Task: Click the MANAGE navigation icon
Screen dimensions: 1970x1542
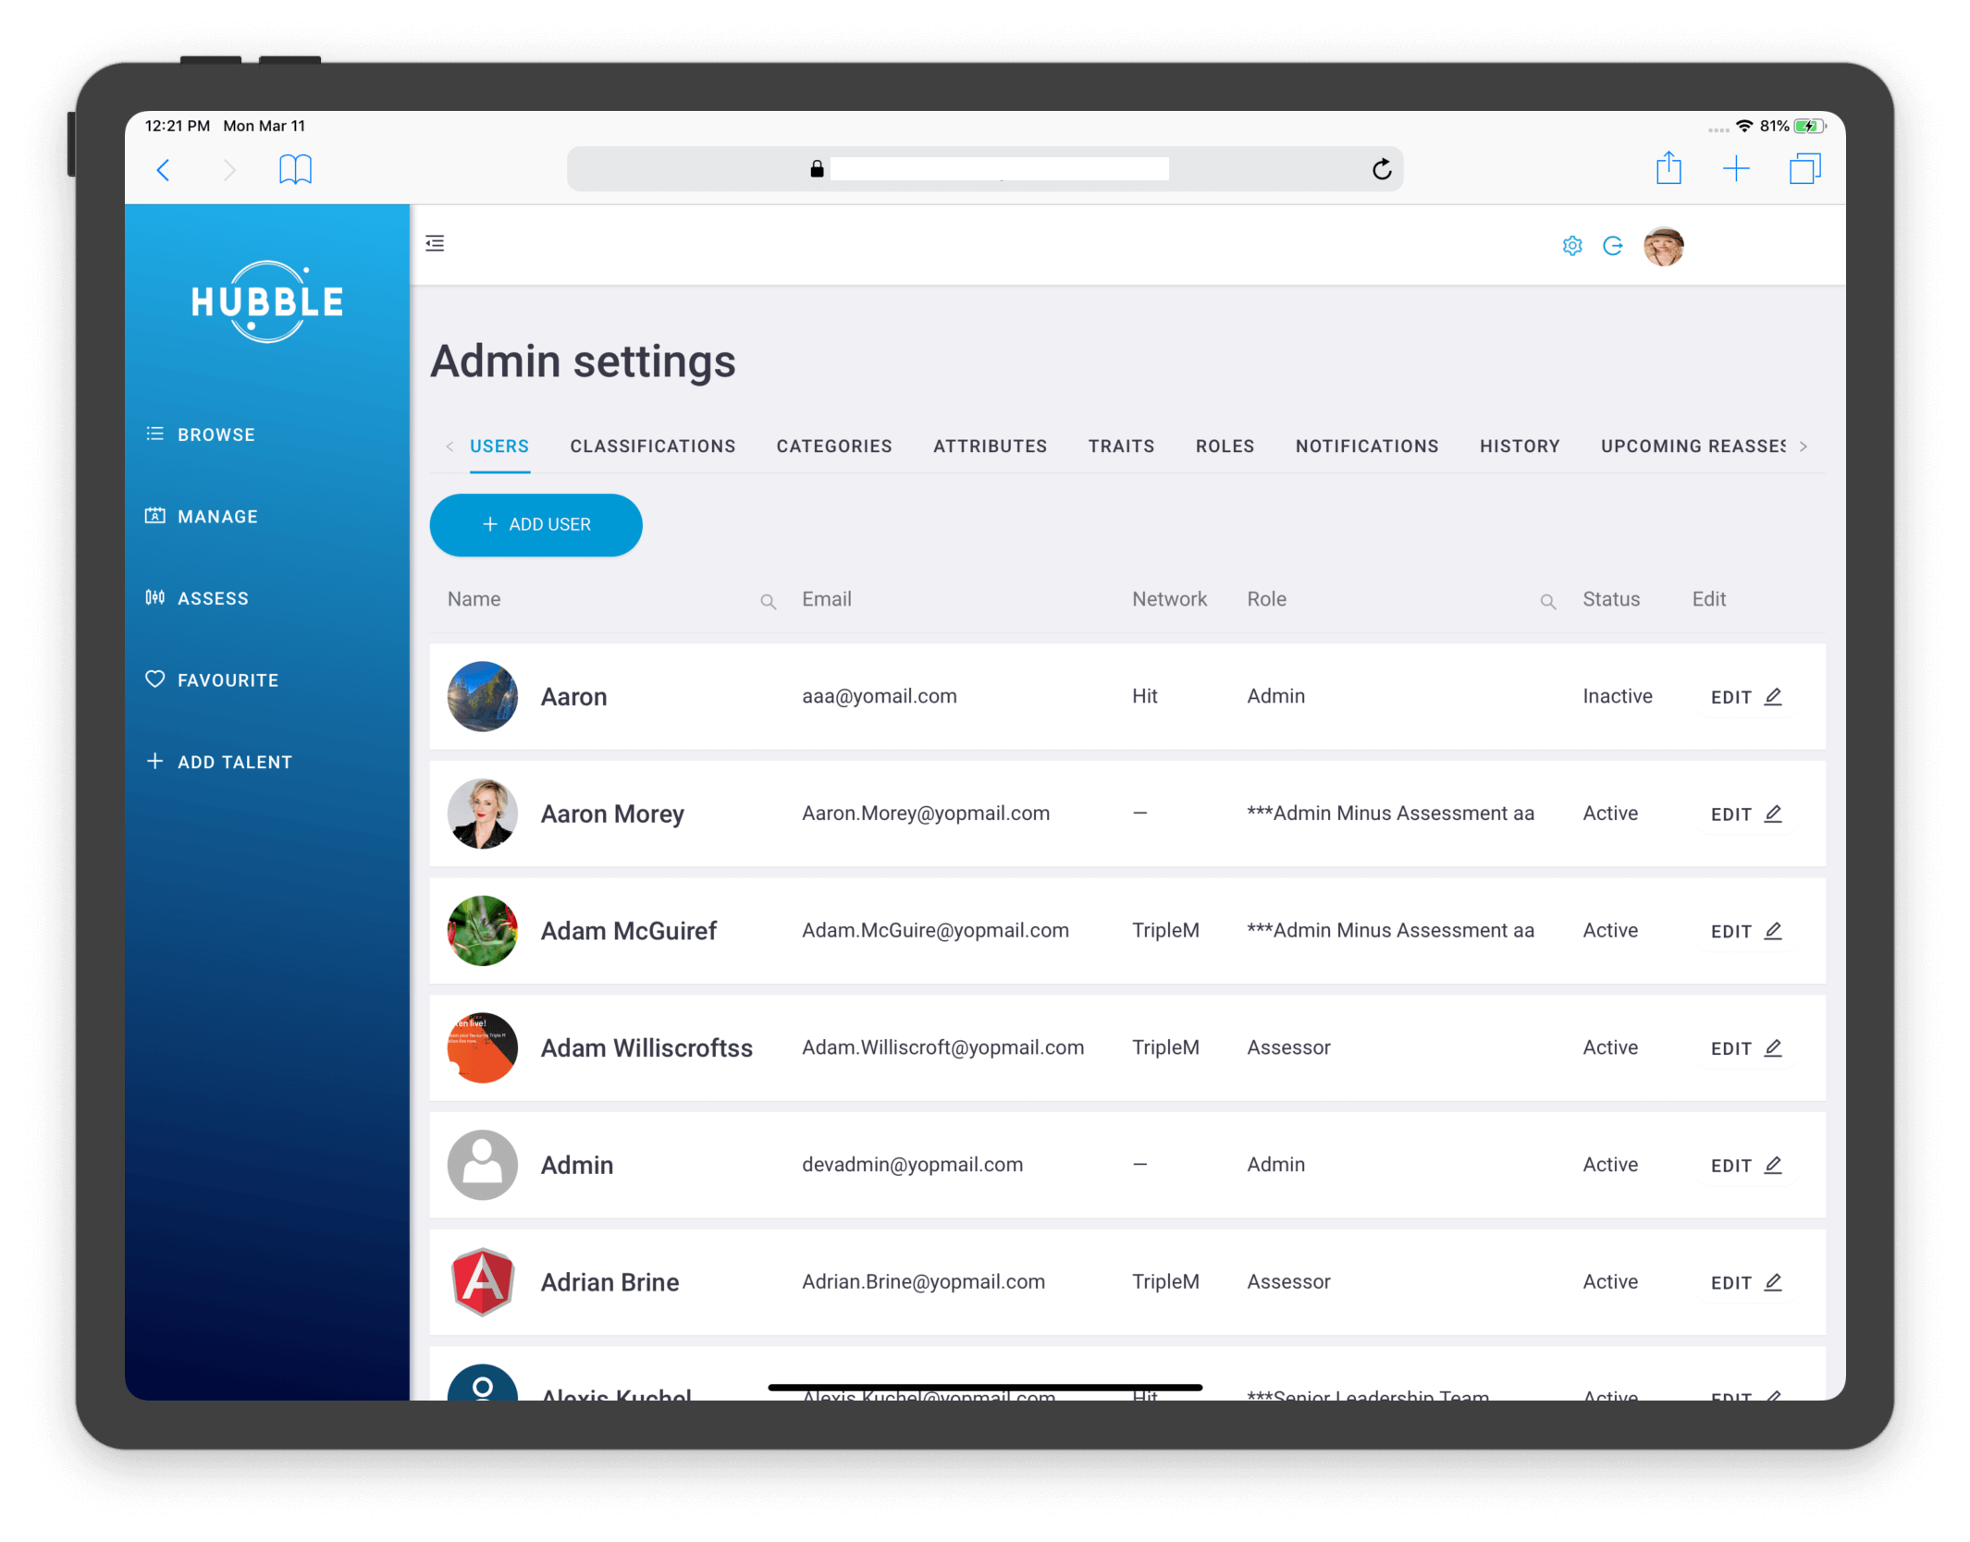Action: pos(155,515)
